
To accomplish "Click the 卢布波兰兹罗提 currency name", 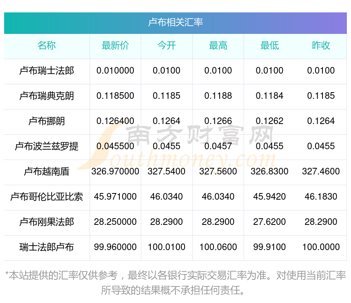I will (x=47, y=147).
